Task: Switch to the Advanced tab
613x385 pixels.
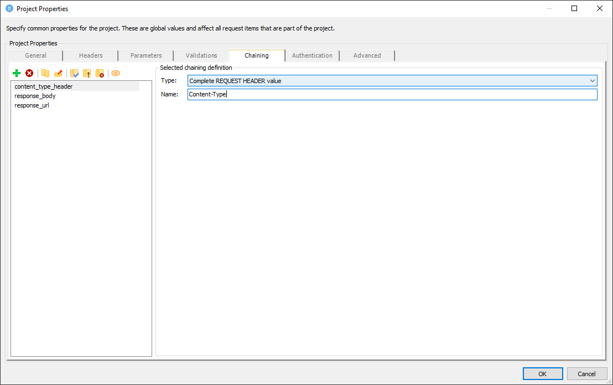Action: (367, 55)
